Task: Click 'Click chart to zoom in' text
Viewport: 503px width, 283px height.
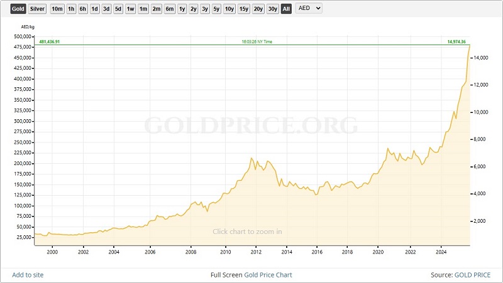Action: [x=247, y=232]
